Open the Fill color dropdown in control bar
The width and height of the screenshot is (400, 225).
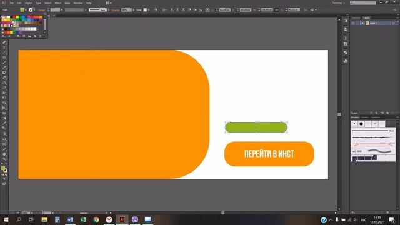[26, 10]
